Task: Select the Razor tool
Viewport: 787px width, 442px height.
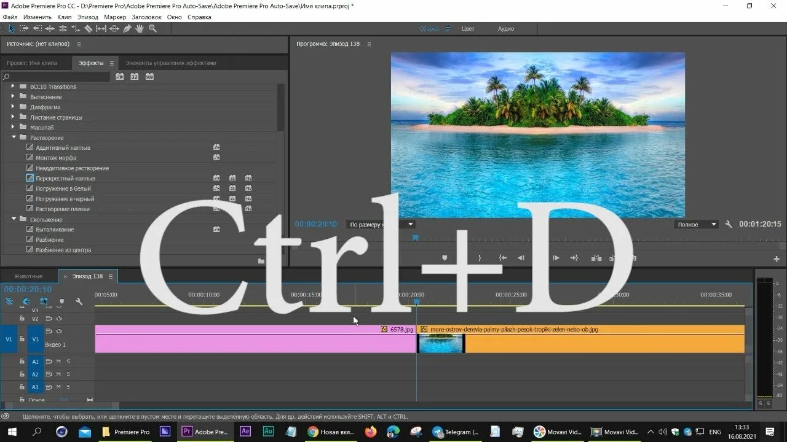Action: 89,28
